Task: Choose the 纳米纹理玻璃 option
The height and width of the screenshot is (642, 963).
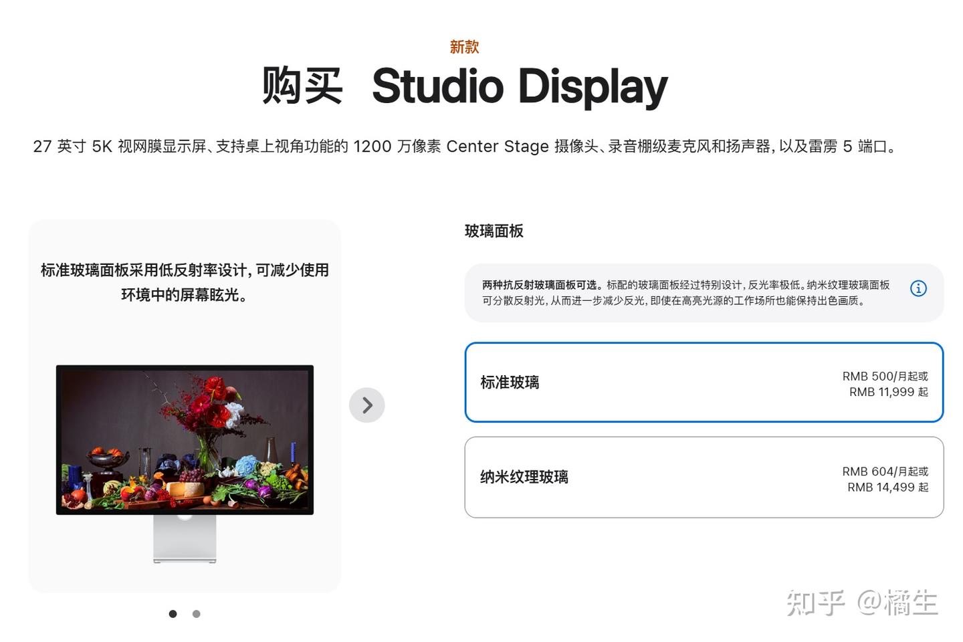Action: point(704,477)
